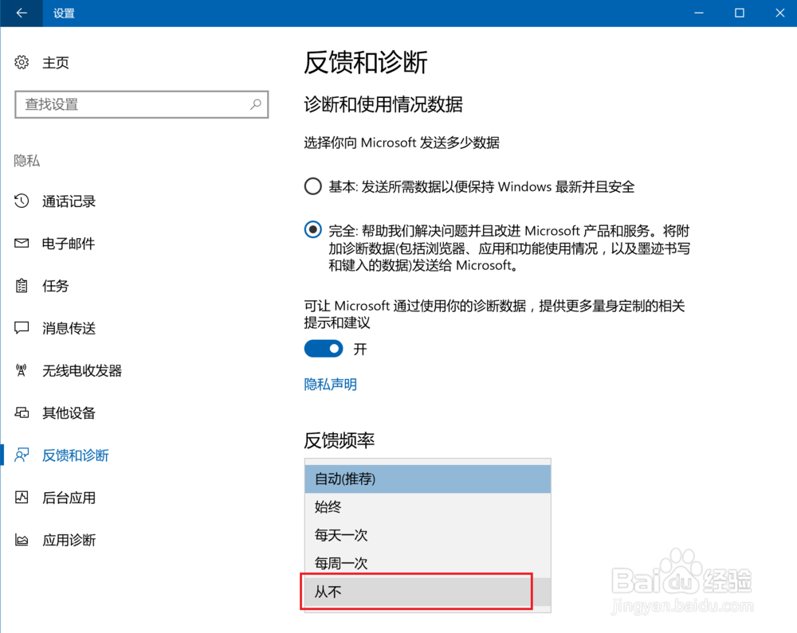Click the feedback and diagnostics person icon
The width and height of the screenshot is (797, 633).
(x=22, y=455)
